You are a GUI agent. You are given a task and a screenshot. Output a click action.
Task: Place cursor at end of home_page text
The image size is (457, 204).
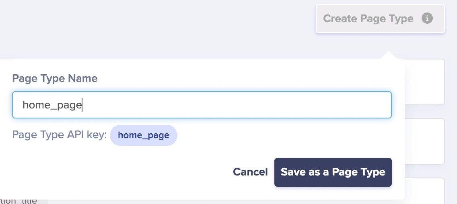[82, 105]
